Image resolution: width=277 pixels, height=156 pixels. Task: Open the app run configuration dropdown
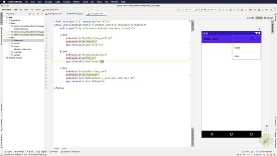point(186,10)
